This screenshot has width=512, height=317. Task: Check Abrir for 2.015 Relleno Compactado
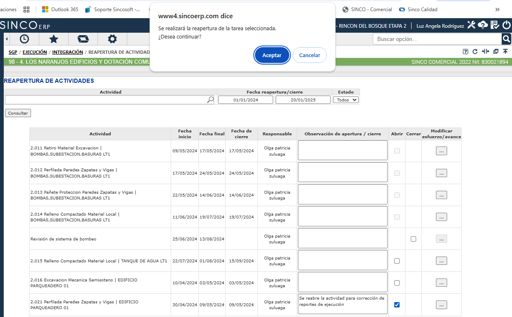pyautogui.click(x=397, y=261)
